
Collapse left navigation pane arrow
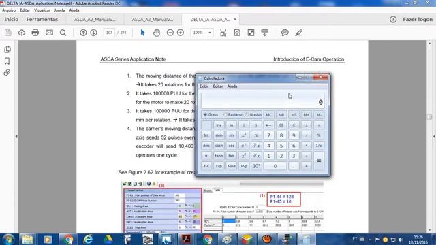pyautogui.click(x=16, y=136)
